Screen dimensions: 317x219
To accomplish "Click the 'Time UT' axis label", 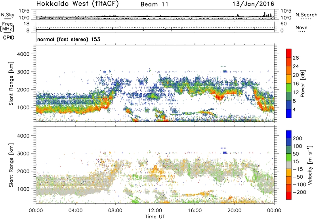I will (155, 216).
